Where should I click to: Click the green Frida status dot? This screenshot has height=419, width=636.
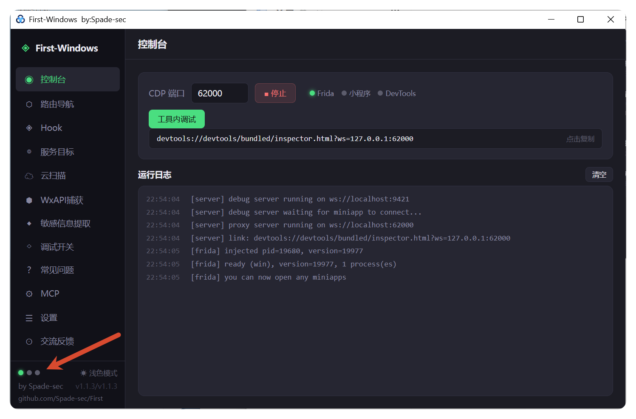tap(312, 93)
